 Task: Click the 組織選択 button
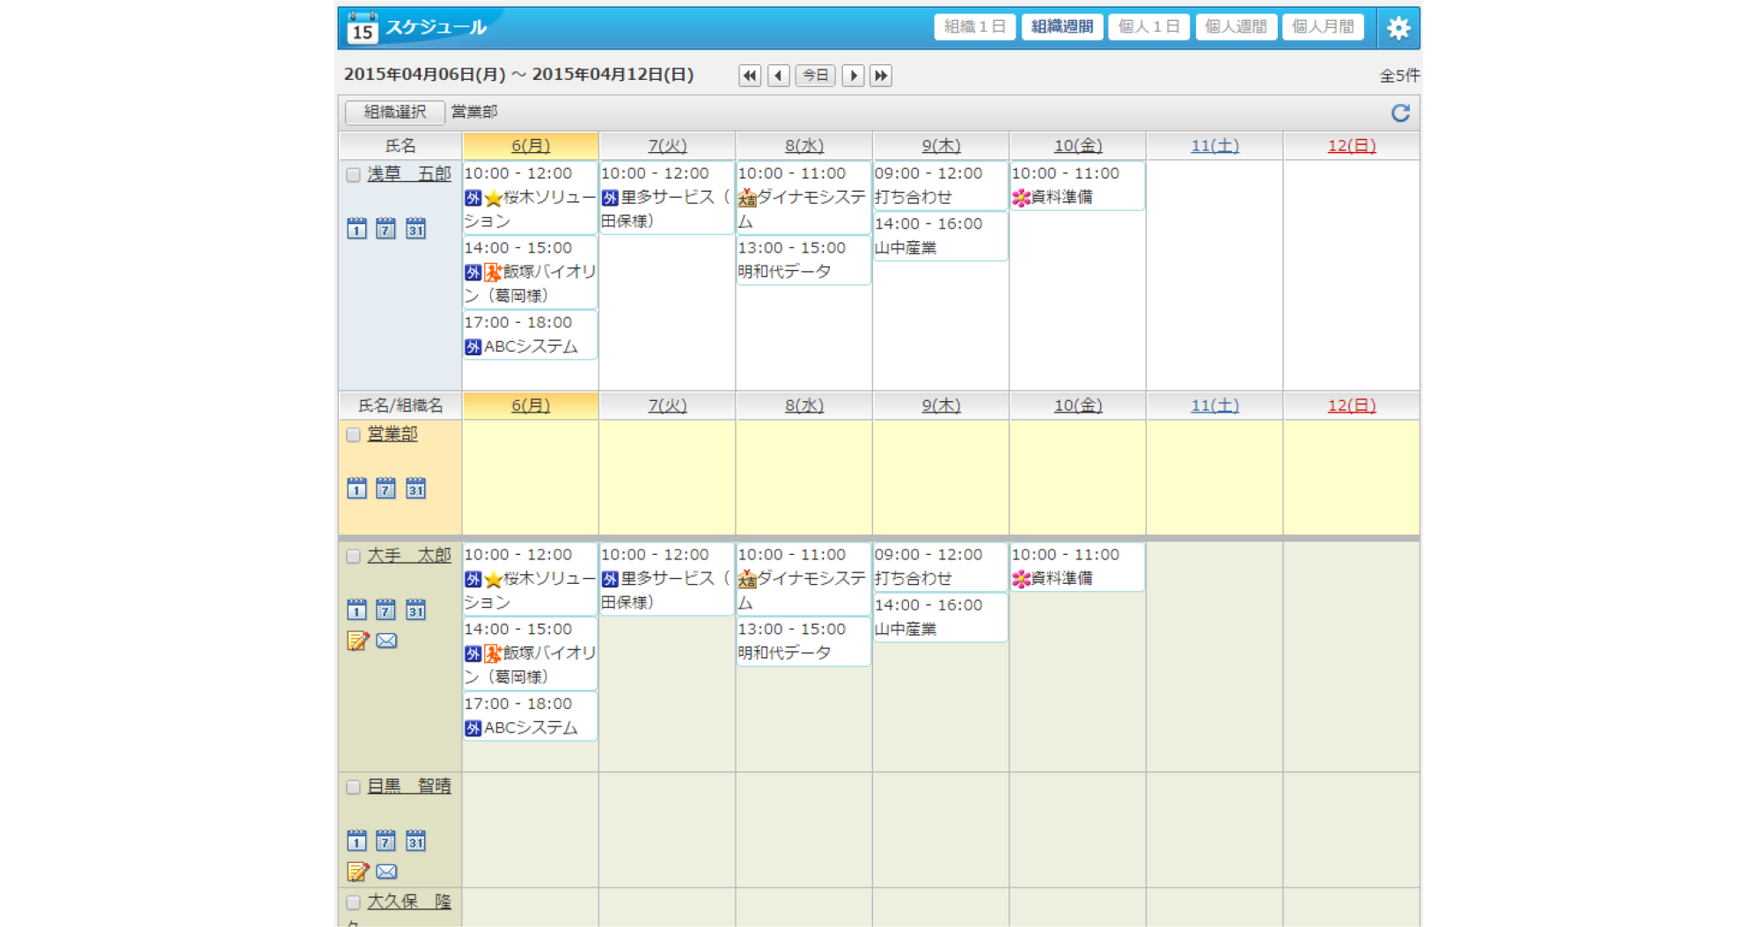pyautogui.click(x=395, y=113)
